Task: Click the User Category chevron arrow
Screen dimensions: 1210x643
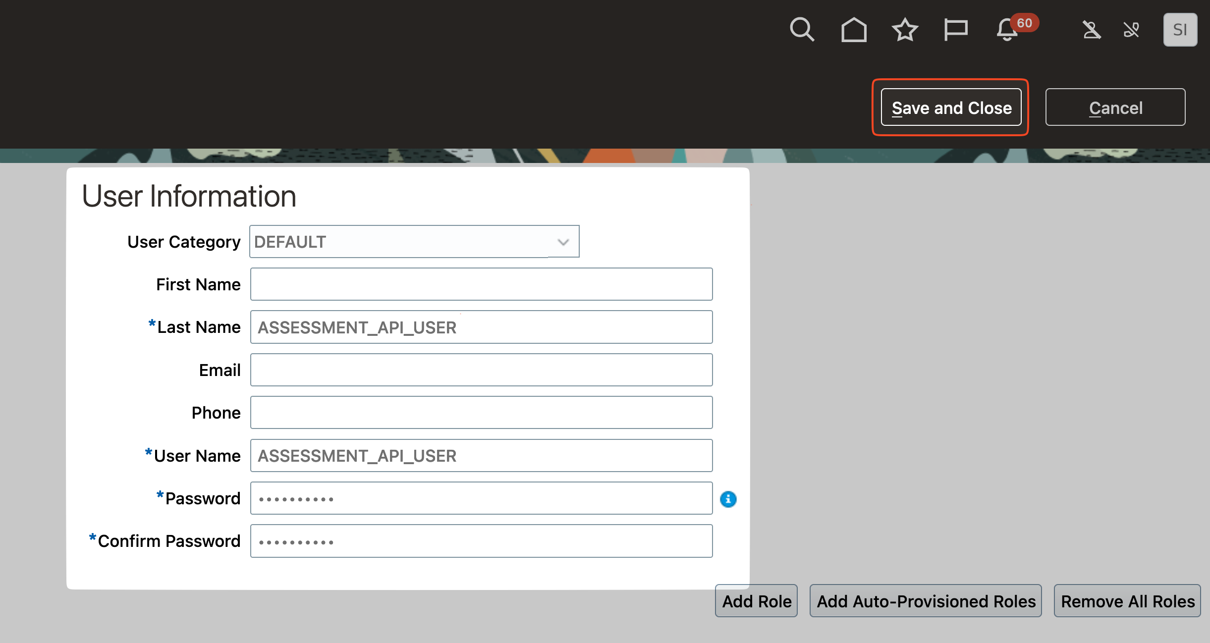Action: [x=563, y=242]
